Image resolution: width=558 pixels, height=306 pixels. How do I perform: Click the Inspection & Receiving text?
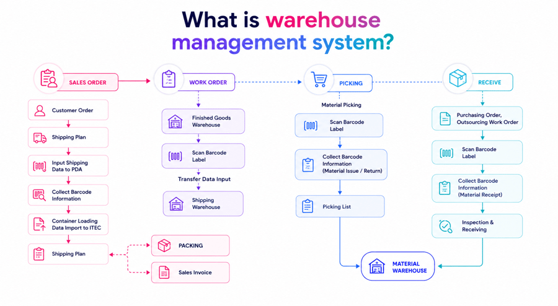(x=477, y=226)
